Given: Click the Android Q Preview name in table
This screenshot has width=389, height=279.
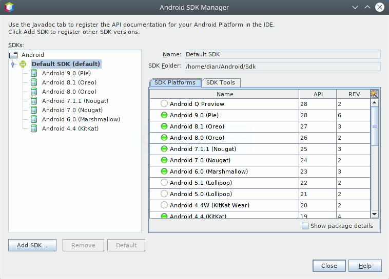Looking at the screenshot, I should click(x=197, y=104).
